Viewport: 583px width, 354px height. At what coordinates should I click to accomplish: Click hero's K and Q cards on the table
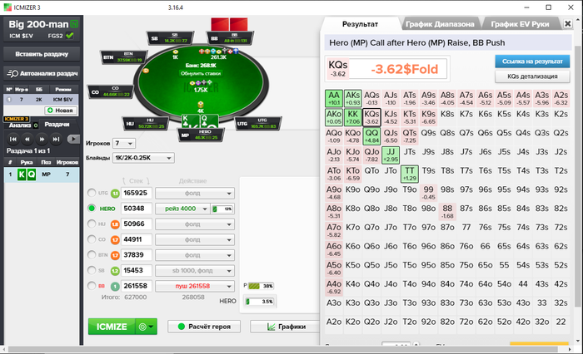(200, 121)
